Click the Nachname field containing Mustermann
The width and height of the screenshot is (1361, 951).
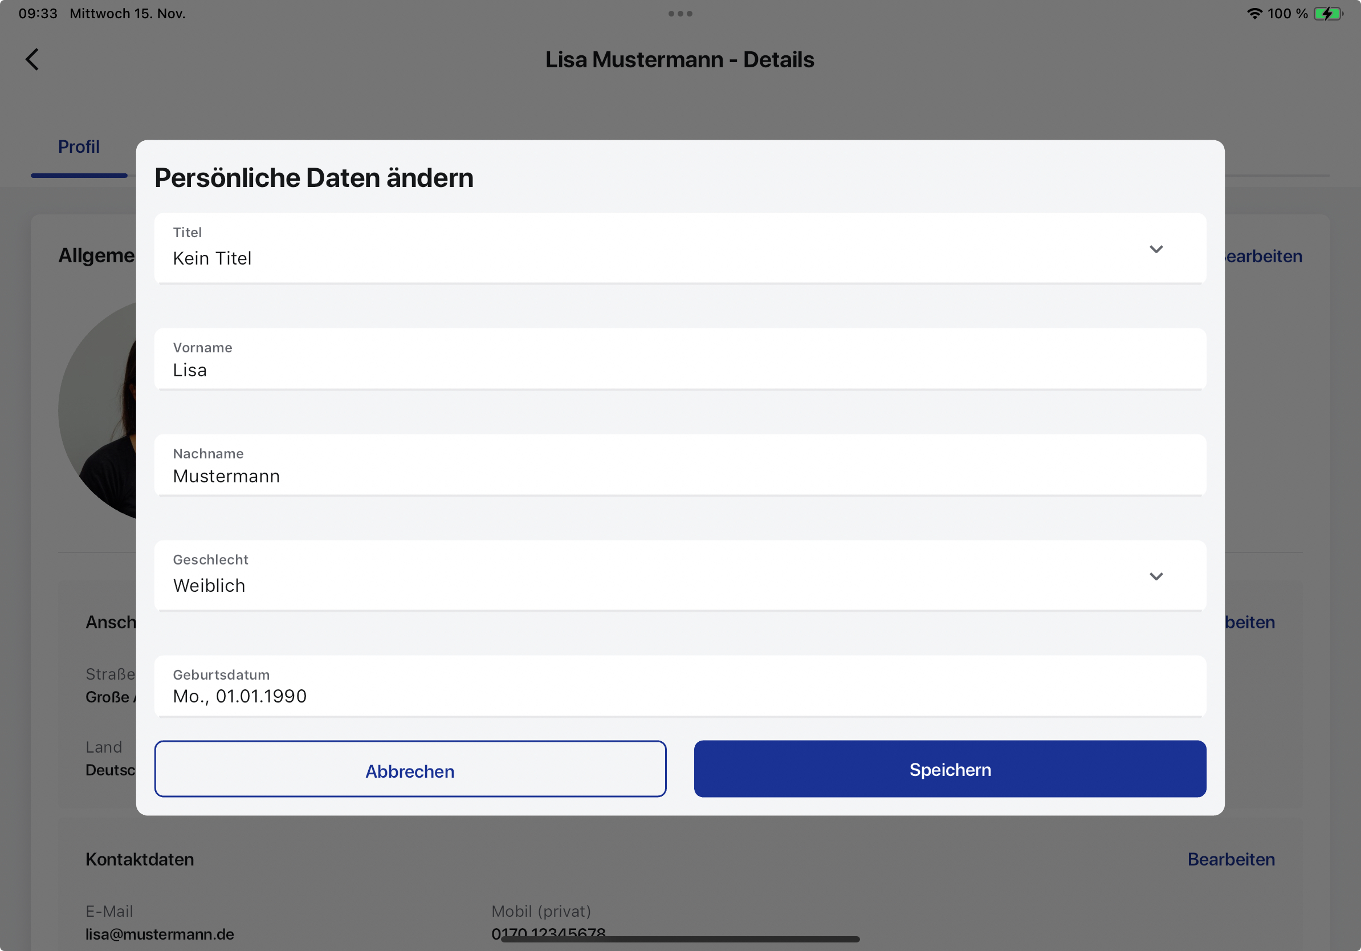click(680, 465)
